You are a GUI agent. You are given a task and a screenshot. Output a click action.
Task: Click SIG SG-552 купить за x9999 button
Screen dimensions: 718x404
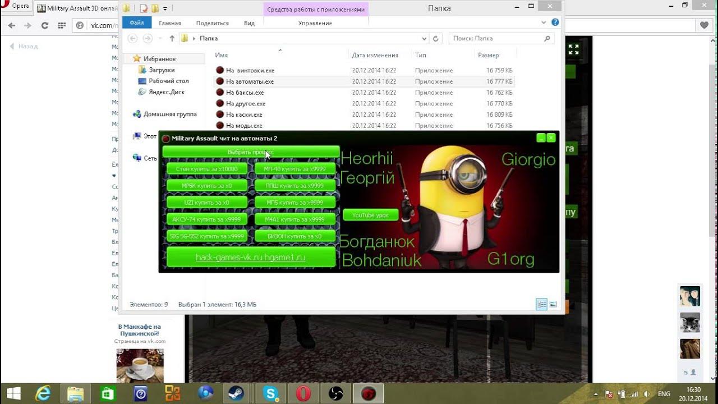coord(207,236)
